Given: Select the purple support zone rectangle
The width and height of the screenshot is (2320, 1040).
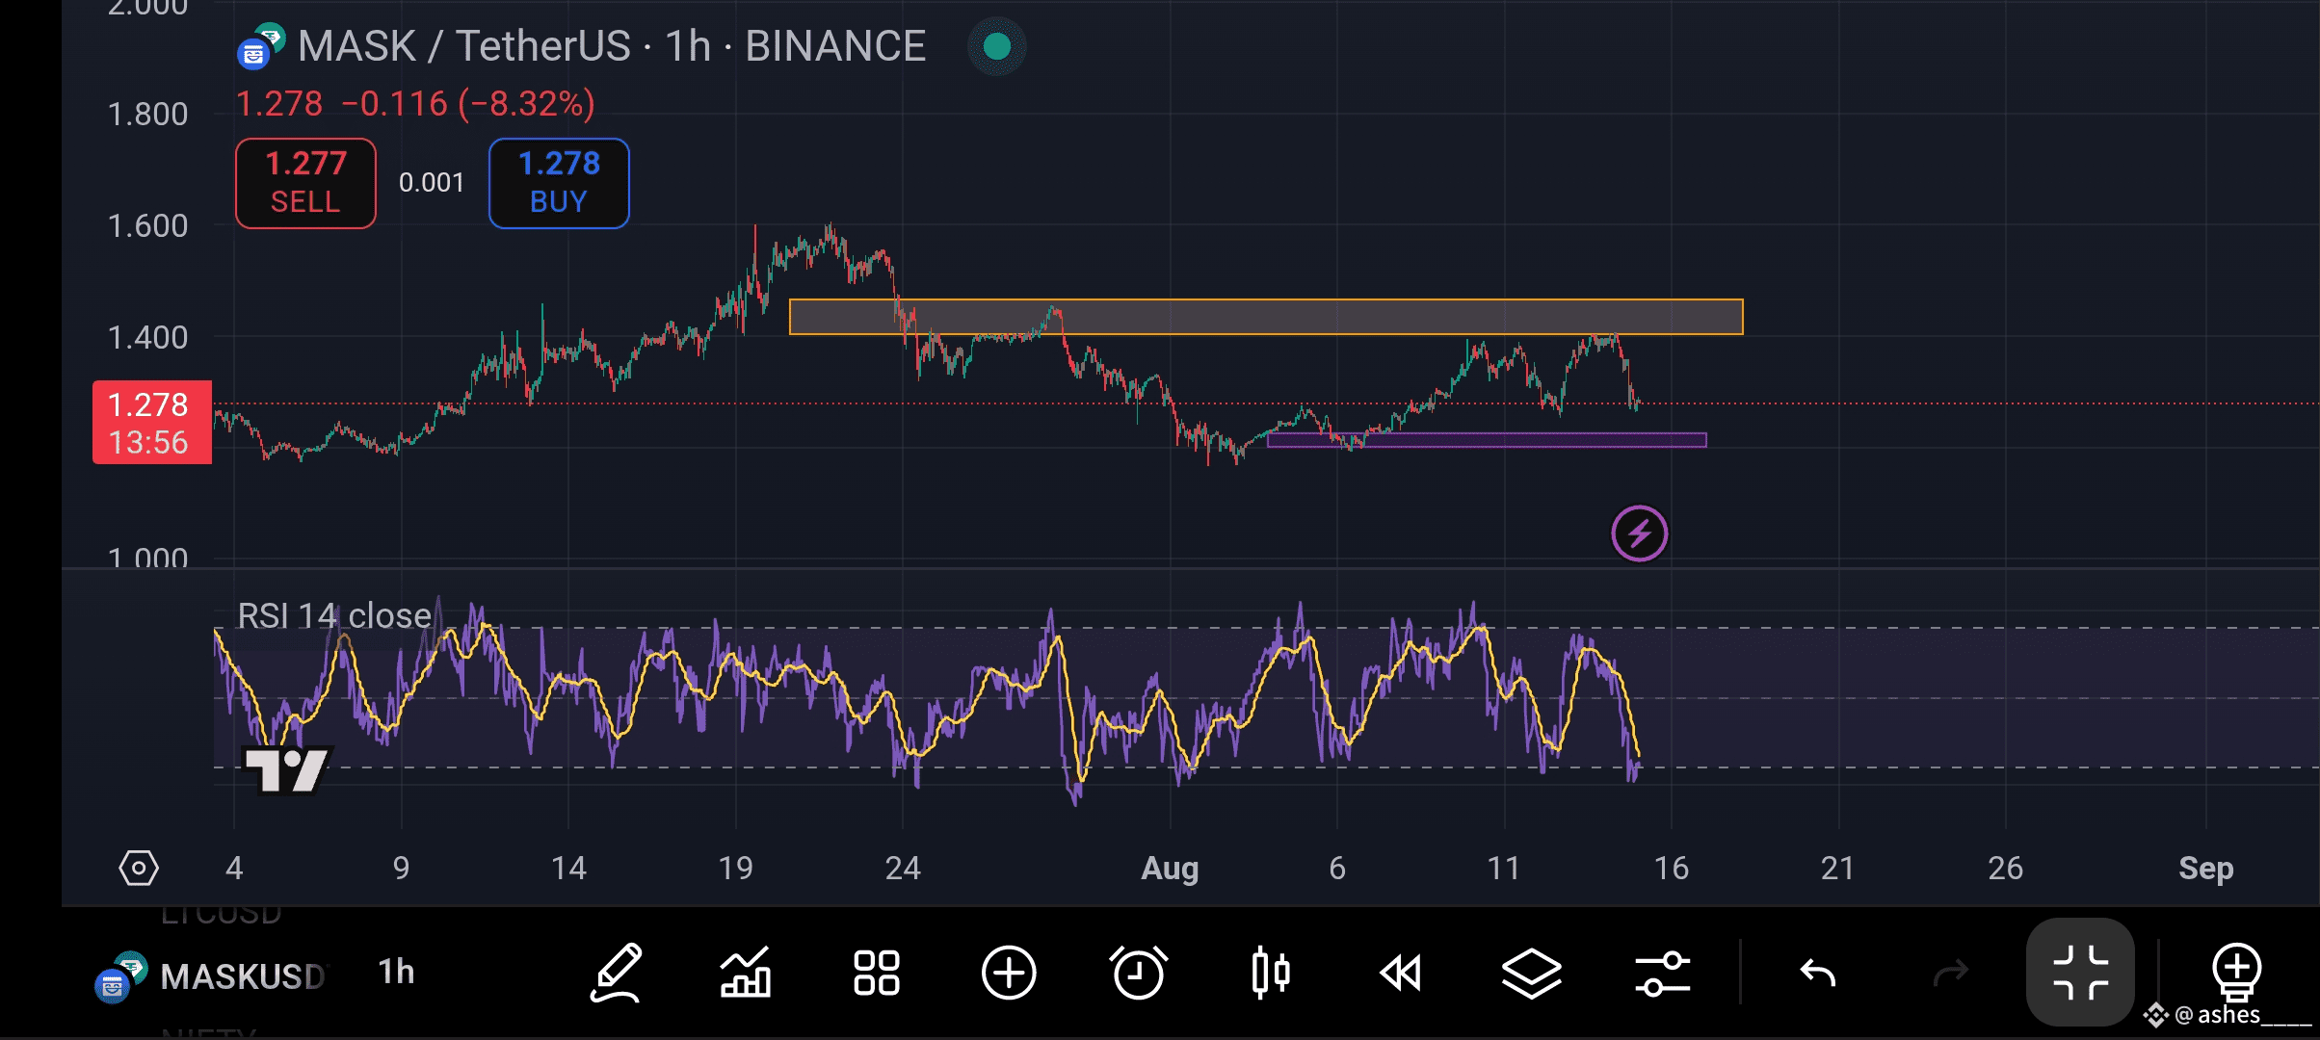Looking at the screenshot, I should [x=1487, y=440].
